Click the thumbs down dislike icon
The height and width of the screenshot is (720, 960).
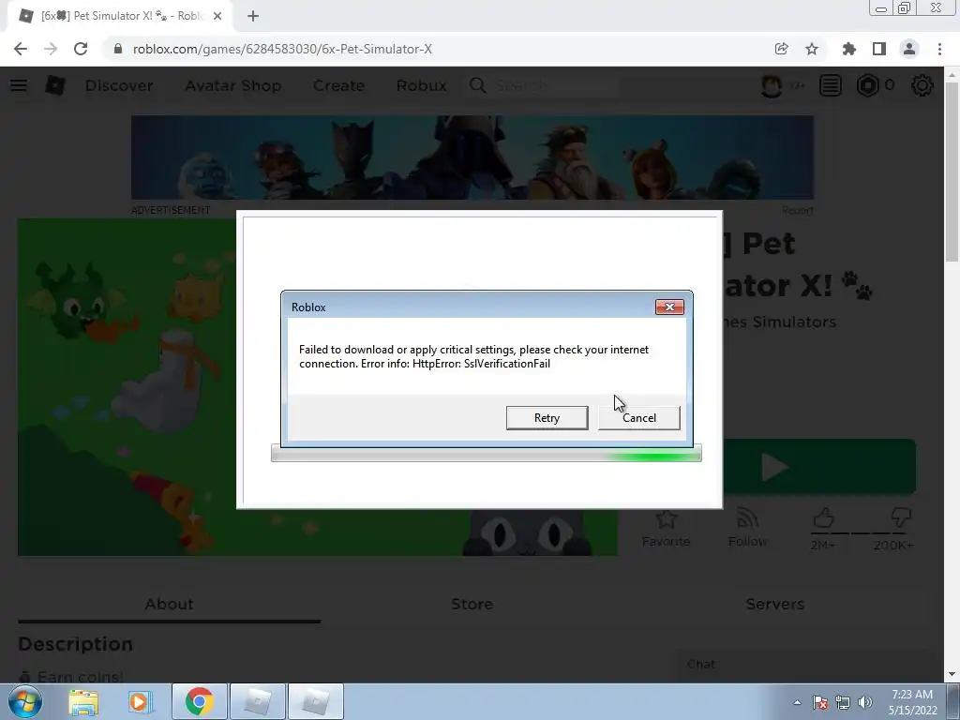(901, 517)
